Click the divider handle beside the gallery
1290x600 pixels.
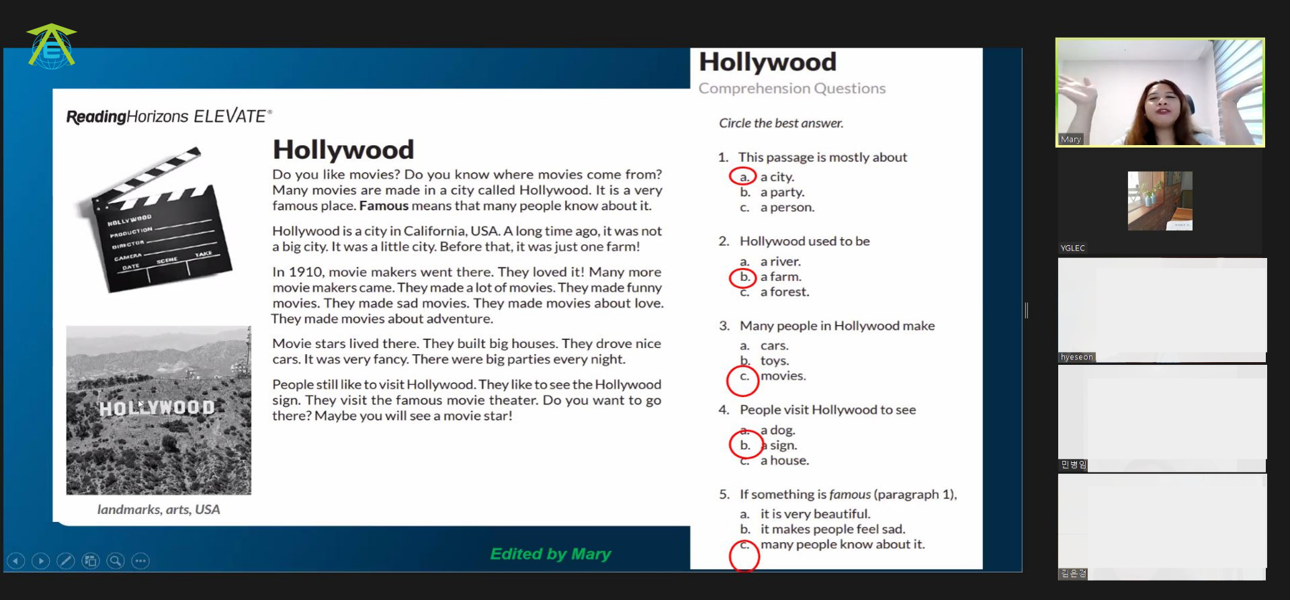(1027, 310)
